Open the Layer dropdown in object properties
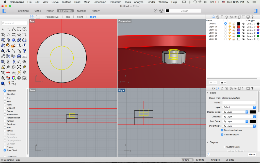Image resolution: width=260 pixels, height=163 pixels. coord(239,107)
